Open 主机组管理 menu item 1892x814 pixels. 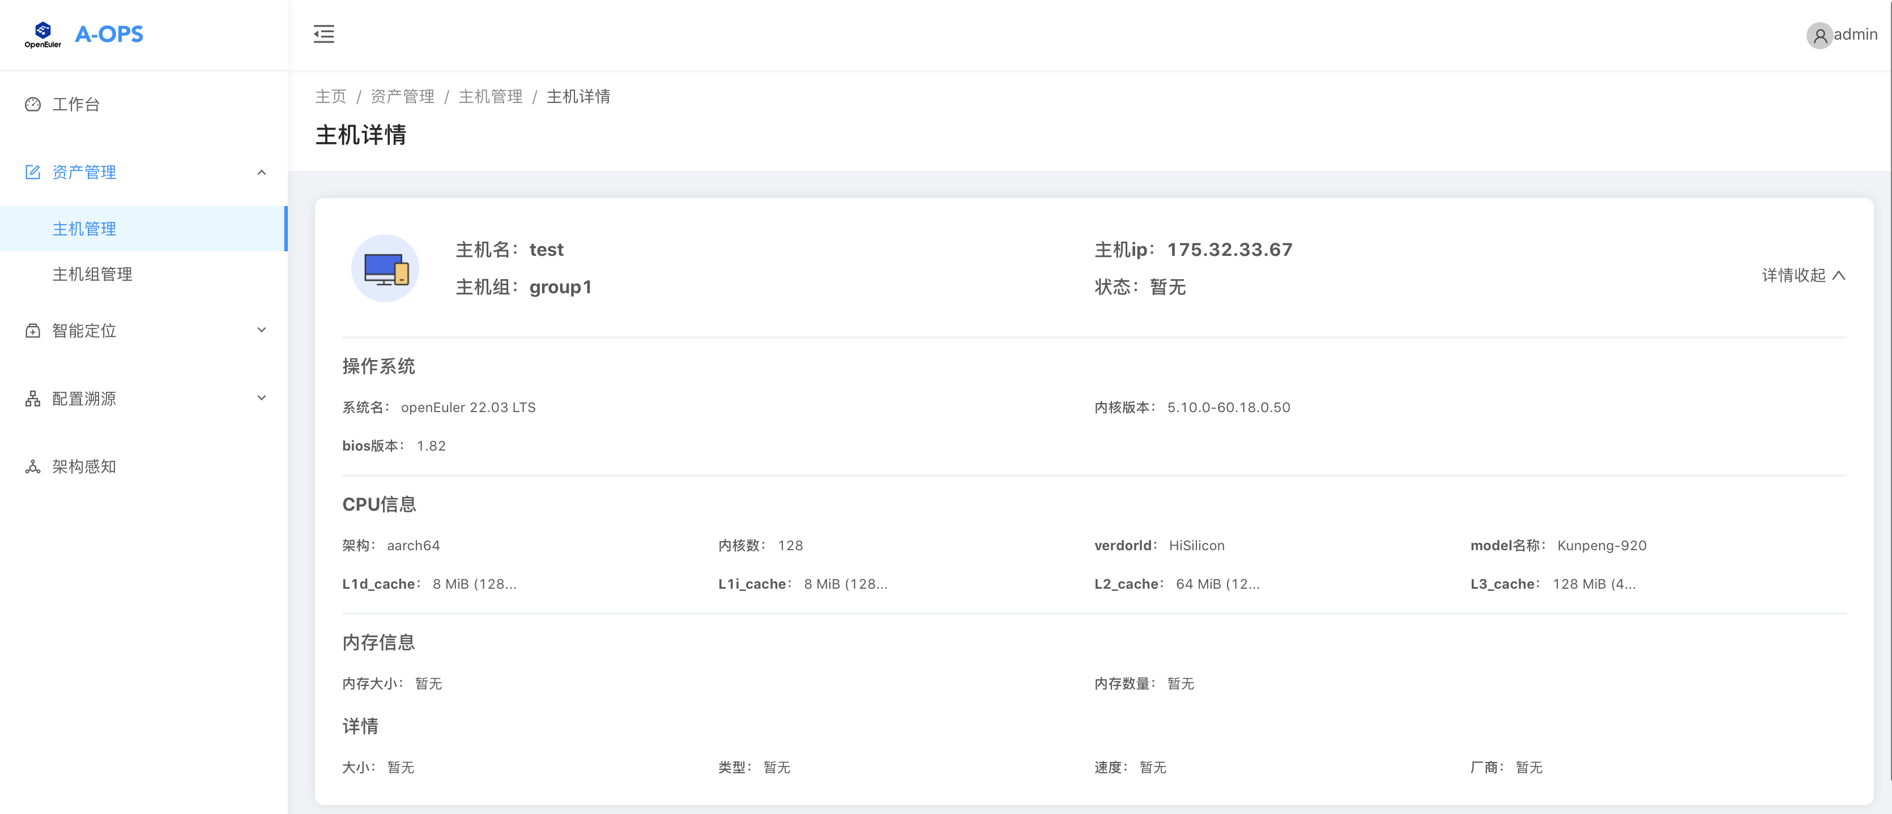pyautogui.click(x=92, y=274)
